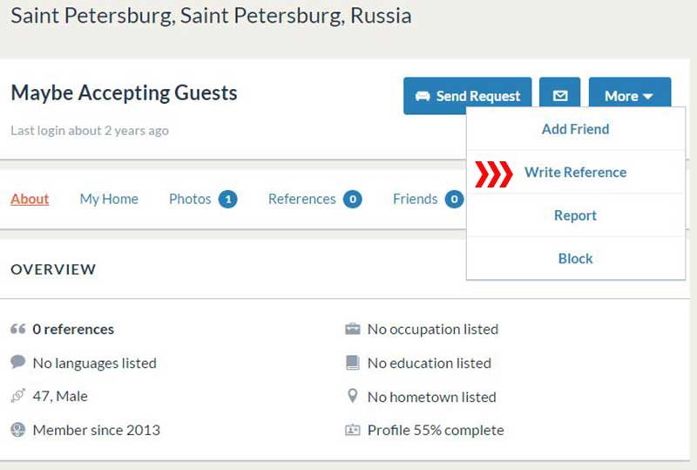
Task: Click the speech bubble languages icon
Action: [x=17, y=362]
